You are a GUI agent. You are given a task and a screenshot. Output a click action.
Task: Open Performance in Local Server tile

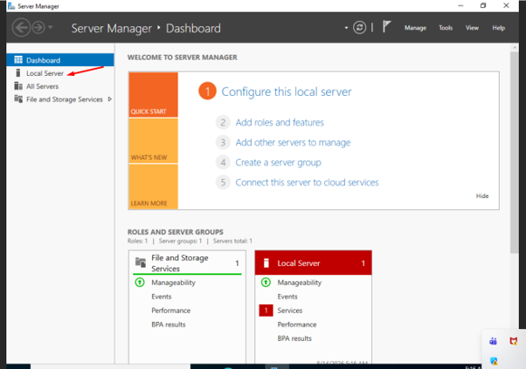pyautogui.click(x=297, y=325)
